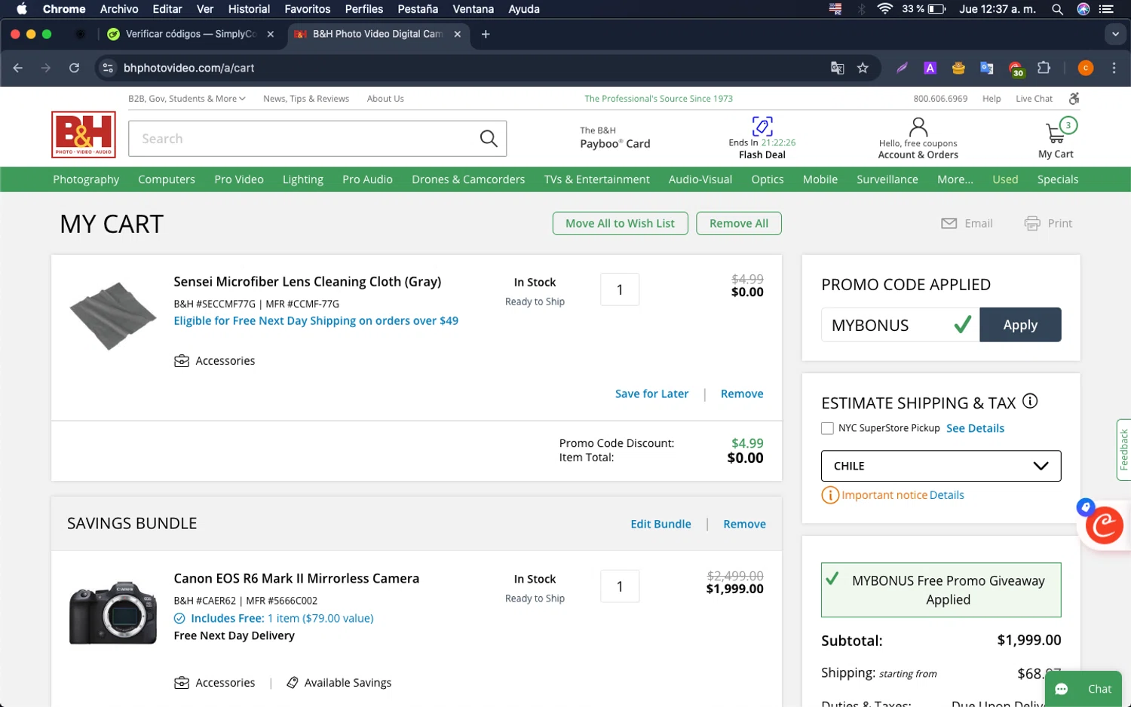Enable NYC SuperStore Pickup checkbox
Viewport: 1131px width, 707px height.
[x=827, y=428]
